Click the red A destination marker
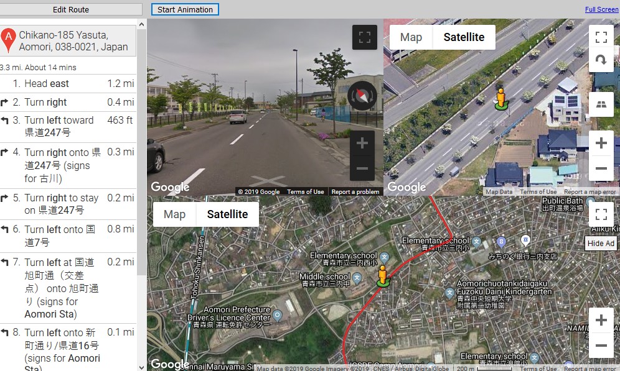Viewport: 620px width, 371px height. point(8,40)
